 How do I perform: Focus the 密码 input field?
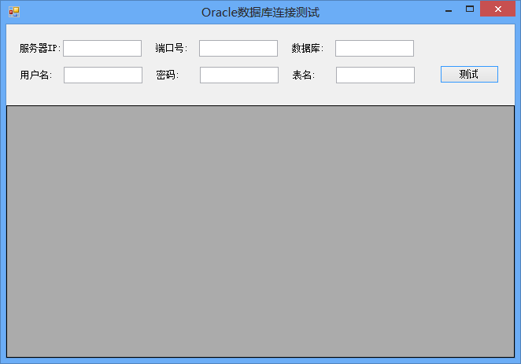239,75
